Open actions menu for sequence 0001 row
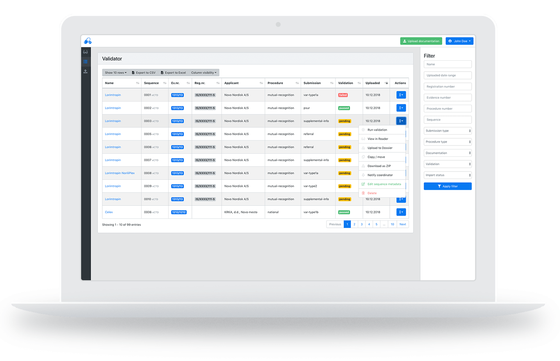Viewport: 560px width, 361px height. [x=401, y=95]
